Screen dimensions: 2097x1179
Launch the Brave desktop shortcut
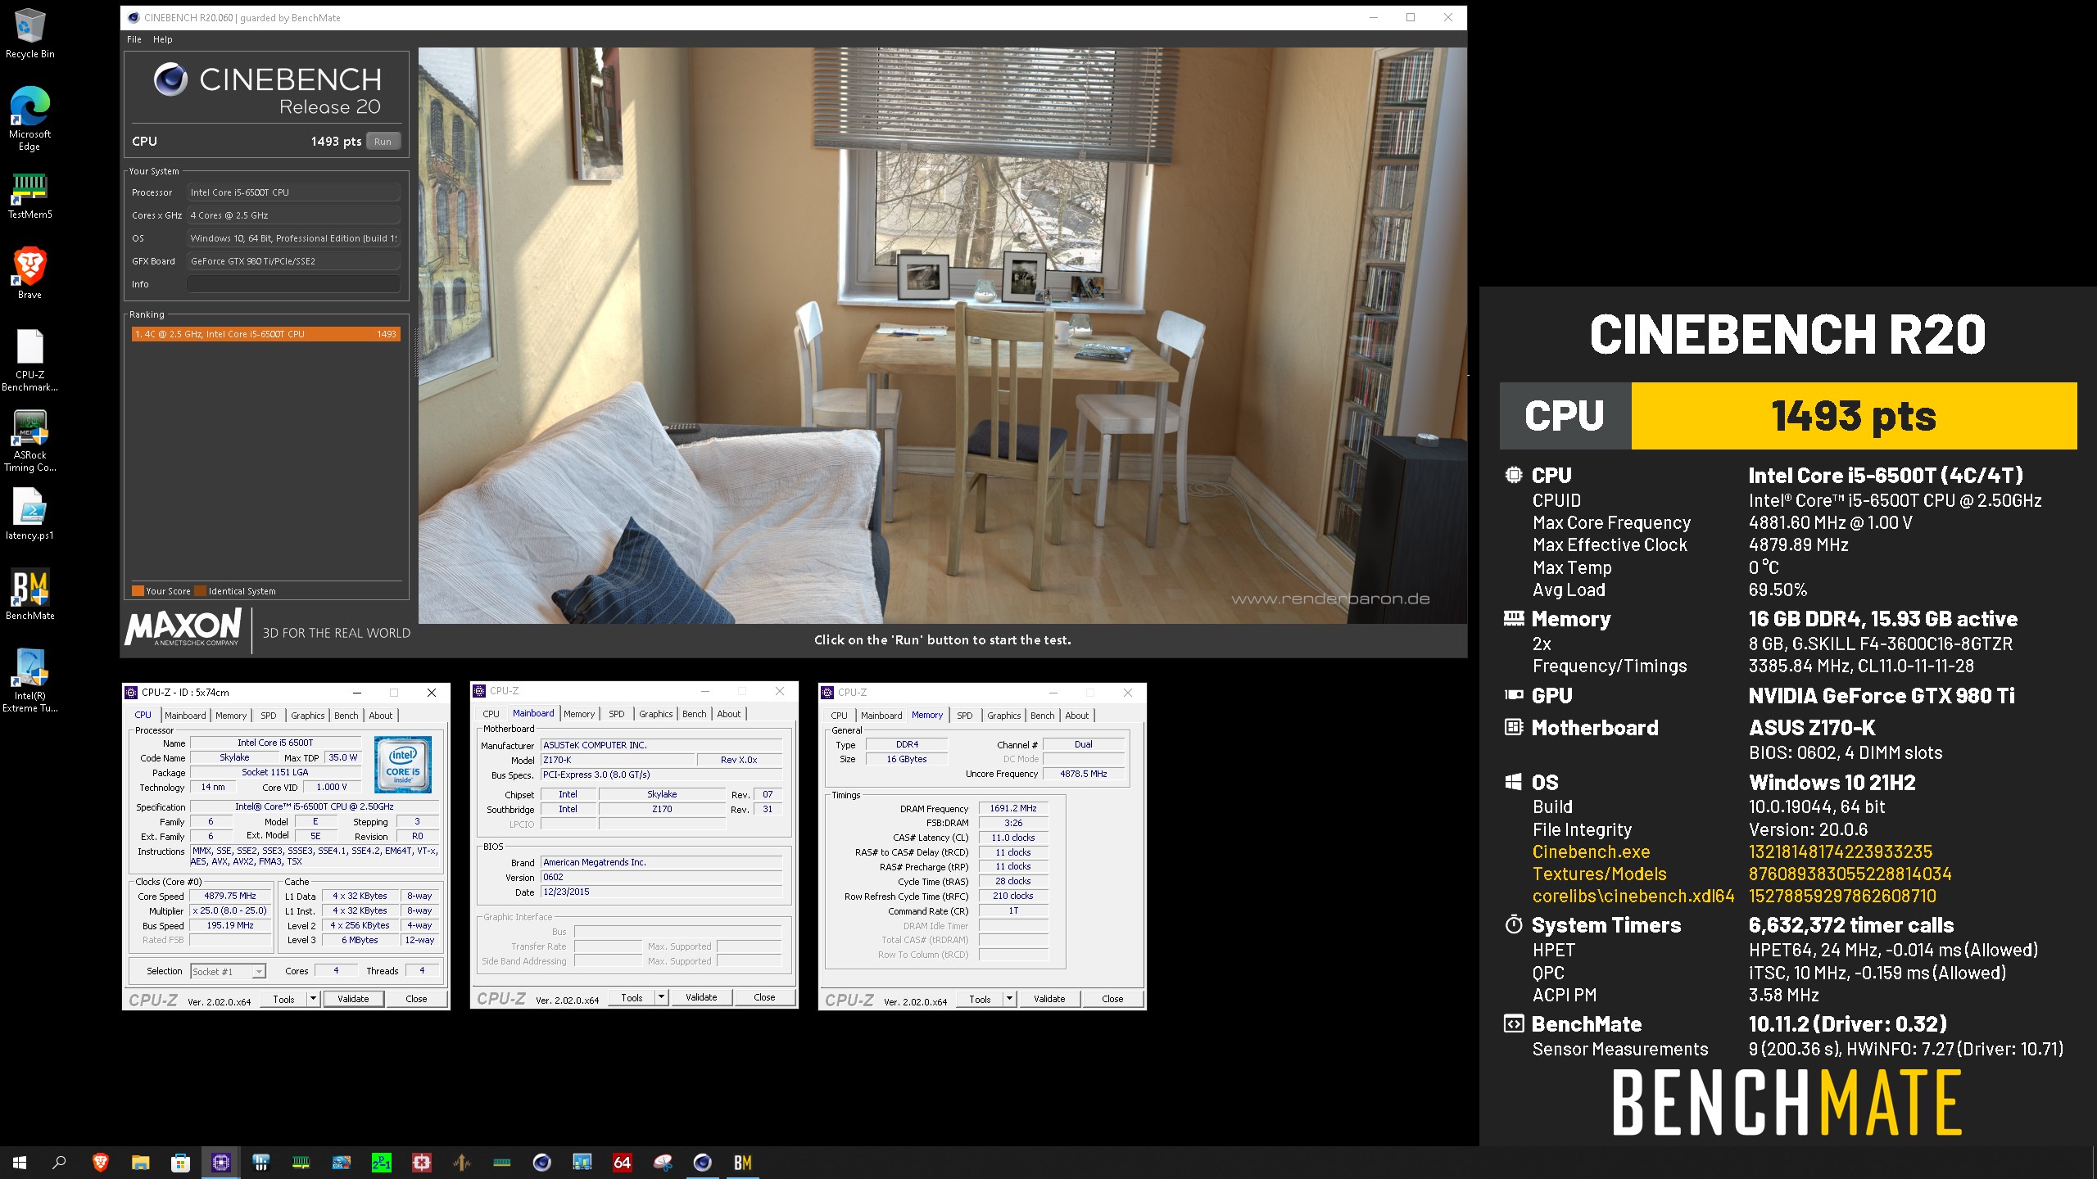click(x=29, y=273)
